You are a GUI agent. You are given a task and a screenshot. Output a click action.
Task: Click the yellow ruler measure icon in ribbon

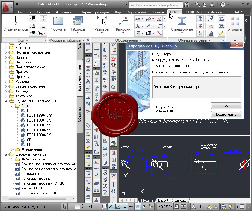point(221,33)
